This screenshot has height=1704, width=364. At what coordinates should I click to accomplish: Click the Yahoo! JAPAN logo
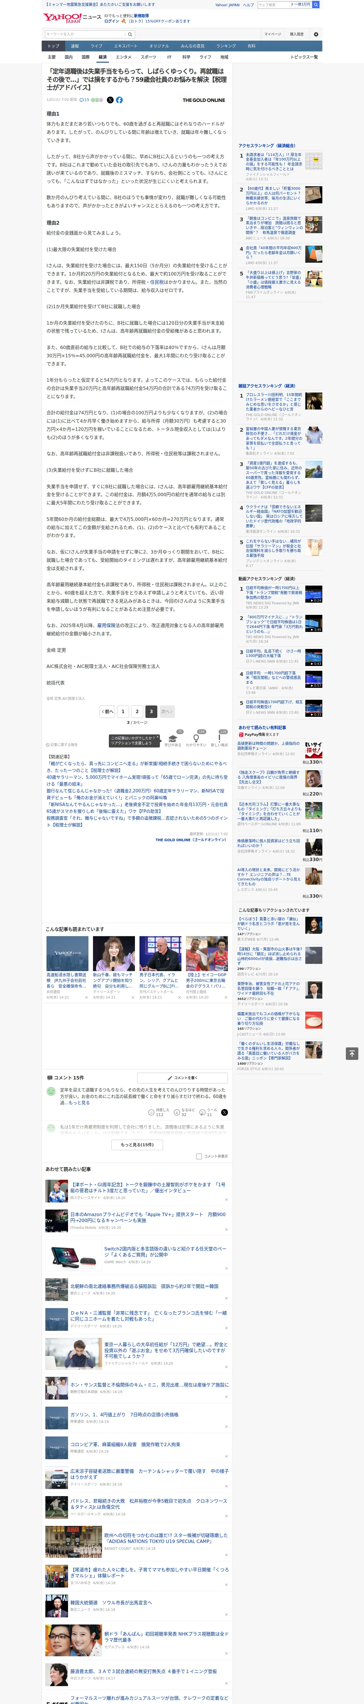click(x=62, y=18)
